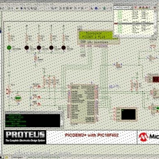Click the dark LED D4
The width and height of the screenshot is (159, 159).
[51, 48]
